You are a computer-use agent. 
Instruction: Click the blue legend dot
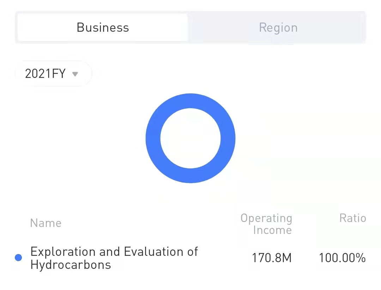tap(18, 258)
